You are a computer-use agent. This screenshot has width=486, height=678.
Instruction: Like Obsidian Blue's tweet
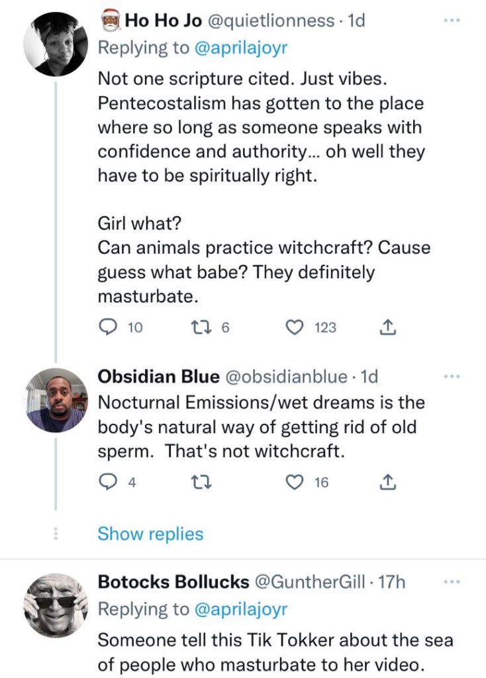[x=295, y=482]
